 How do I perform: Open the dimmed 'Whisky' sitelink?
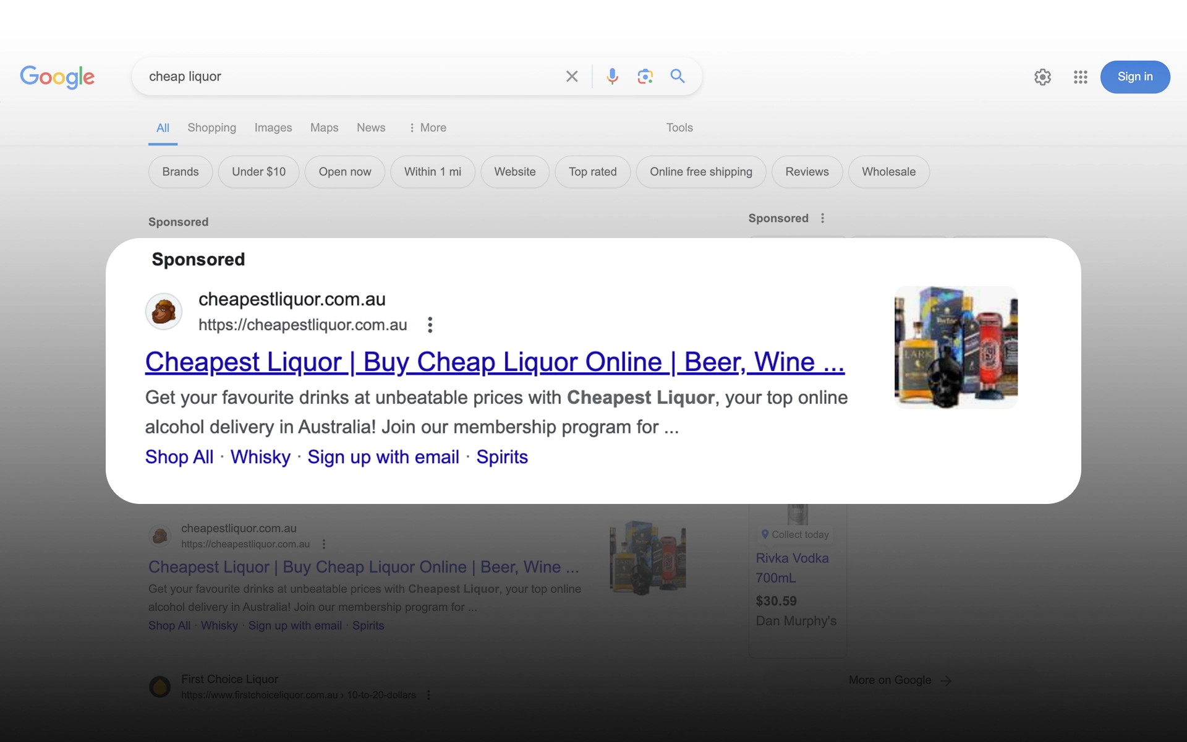coord(219,626)
